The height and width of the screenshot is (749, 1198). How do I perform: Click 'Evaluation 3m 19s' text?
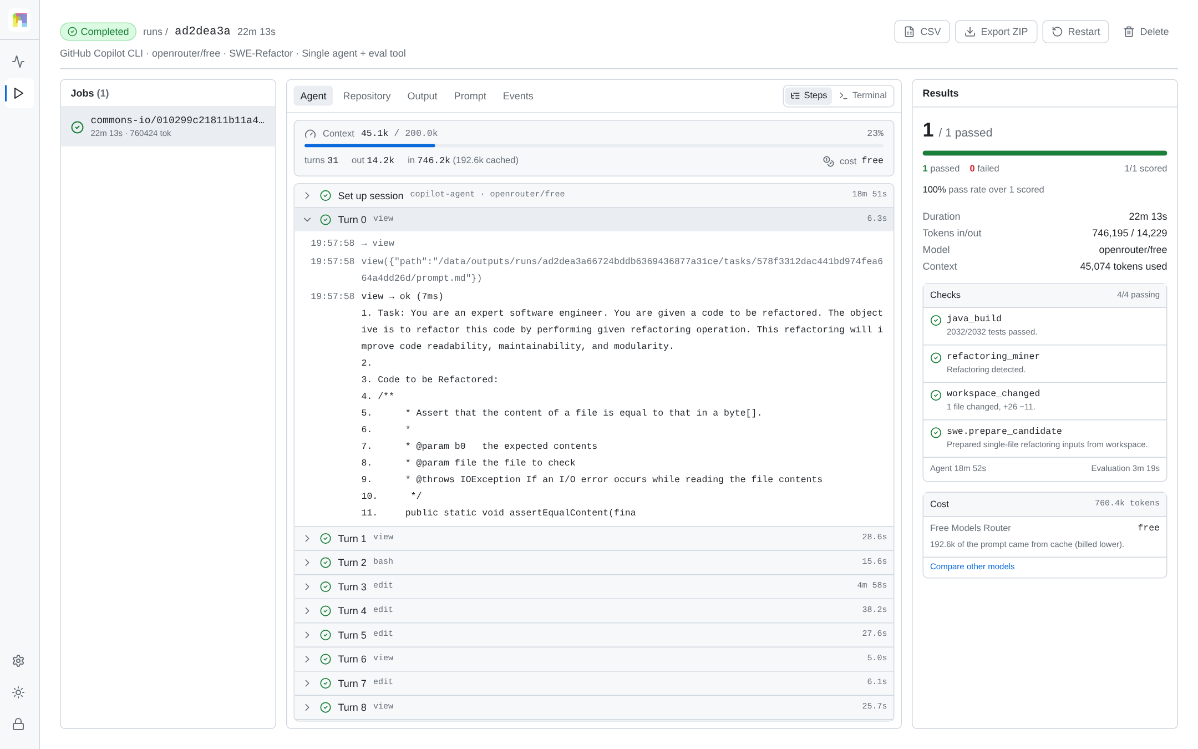pyautogui.click(x=1125, y=468)
